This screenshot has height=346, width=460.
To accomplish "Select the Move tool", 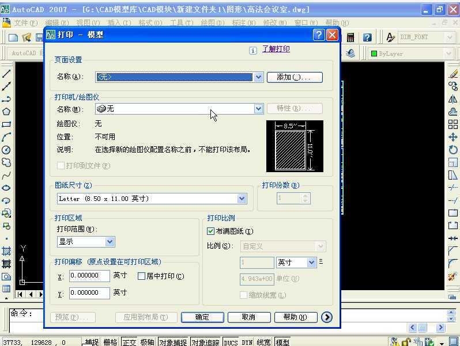I will click(453, 137).
